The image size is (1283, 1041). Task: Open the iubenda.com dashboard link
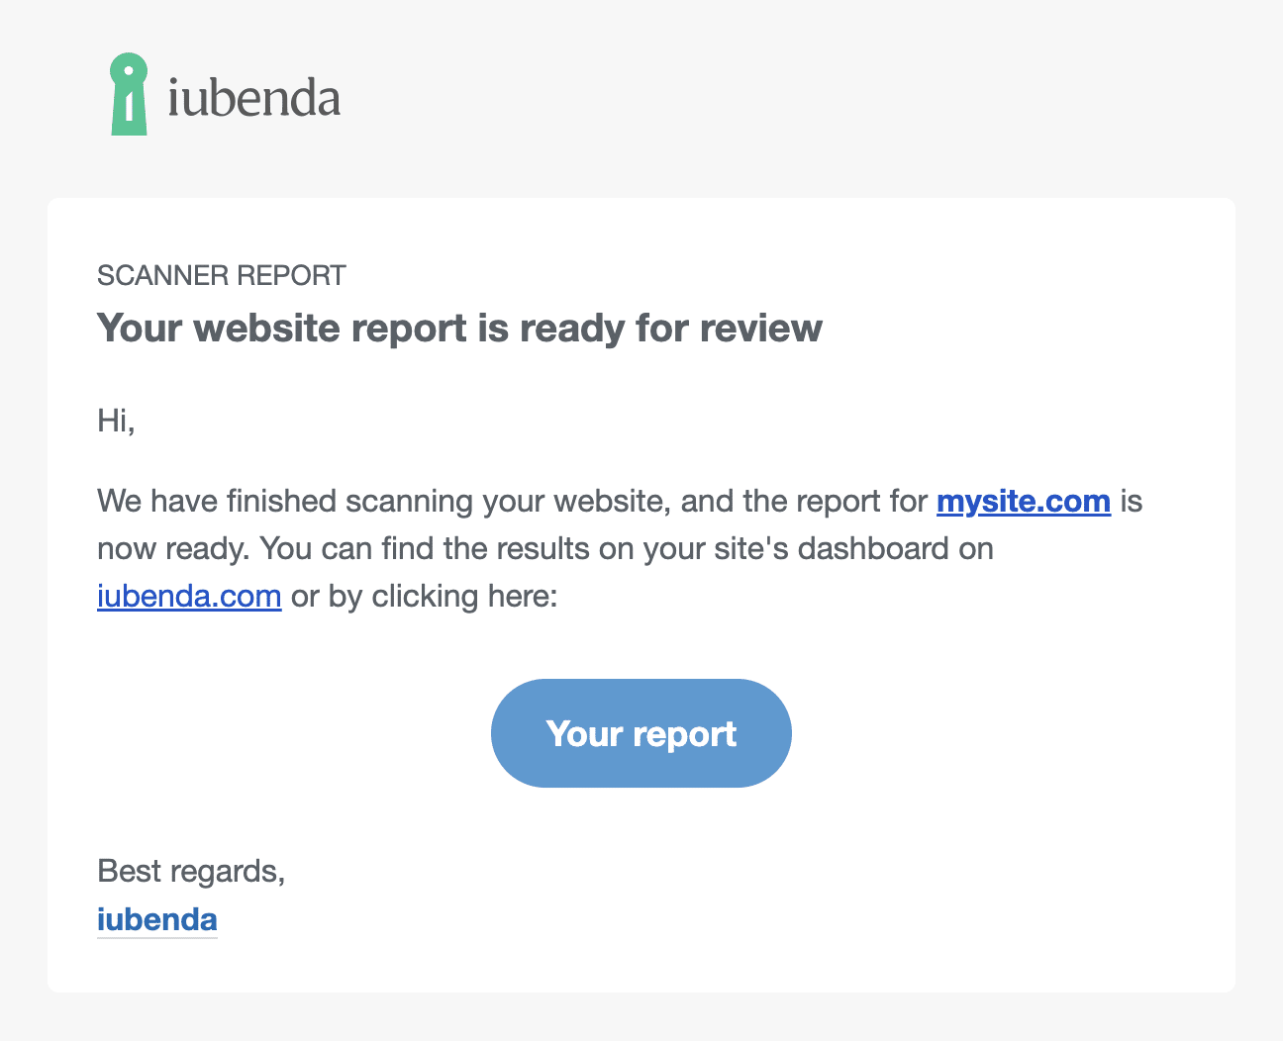(189, 597)
